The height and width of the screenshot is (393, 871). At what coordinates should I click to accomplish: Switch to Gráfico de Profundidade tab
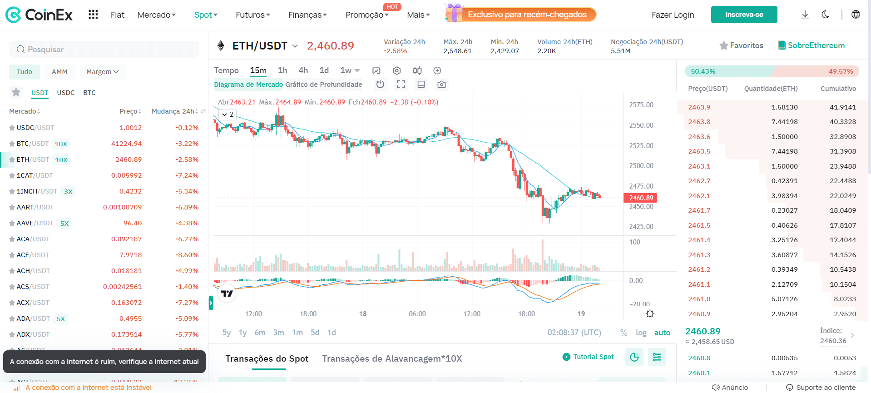[x=324, y=85]
